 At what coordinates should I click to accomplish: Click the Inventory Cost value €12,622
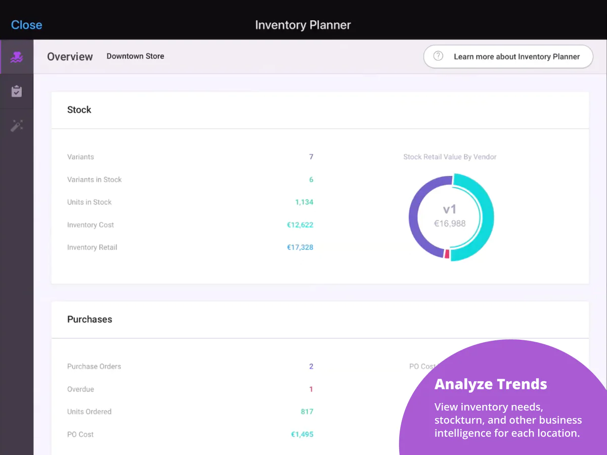[x=300, y=225]
